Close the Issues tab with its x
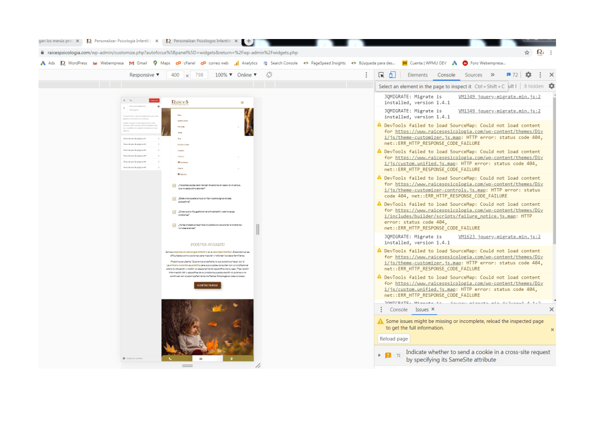The width and height of the screenshot is (601, 424). click(x=433, y=309)
